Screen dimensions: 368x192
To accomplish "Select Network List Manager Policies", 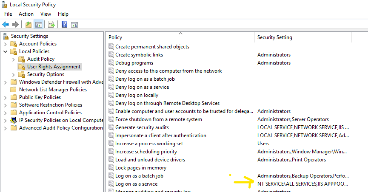I will (x=53, y=90).
